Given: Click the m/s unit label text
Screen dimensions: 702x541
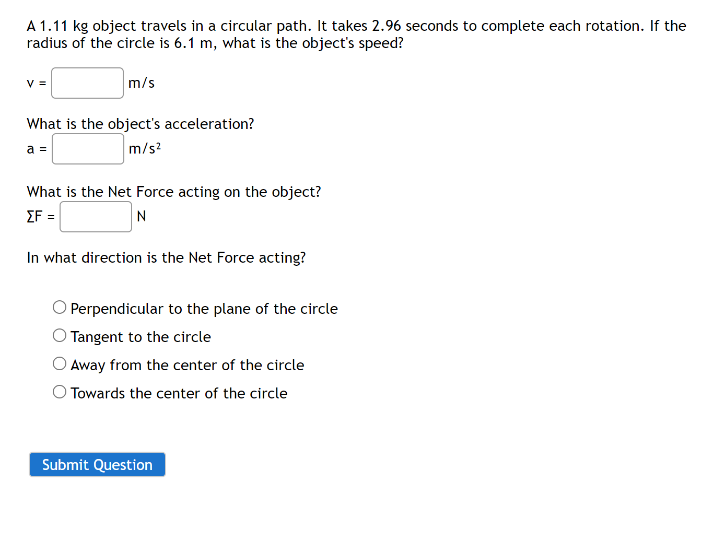Looking at the screenshot, I should 141,83.
